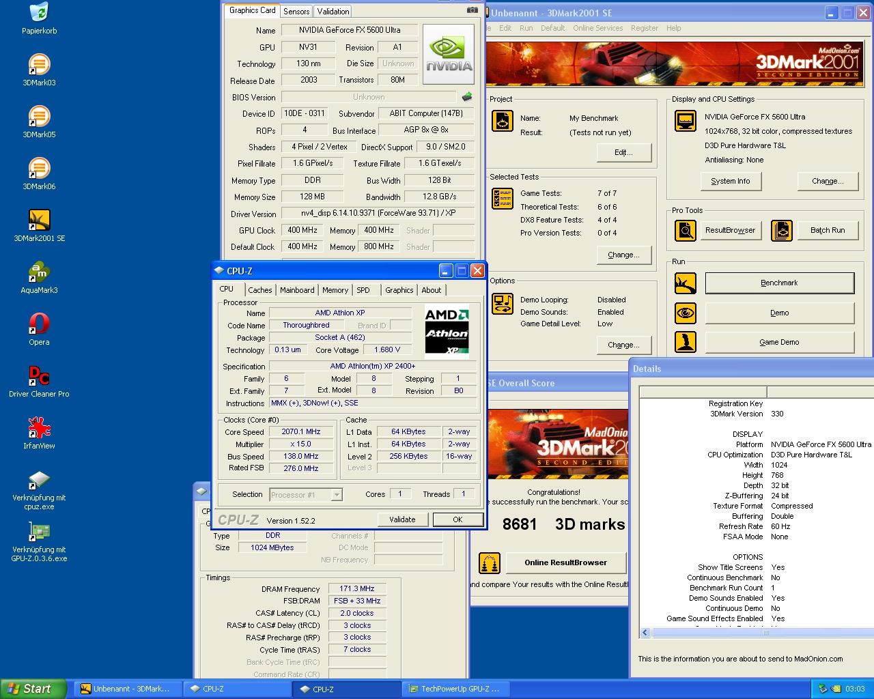Click the NVIDIA logo in GPU-Z

click(x=449, y=55)
